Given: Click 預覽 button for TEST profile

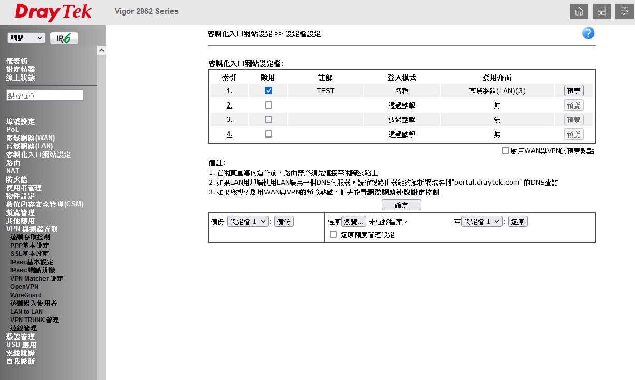Looking at the screenshot, I should (x=573, y=91).
